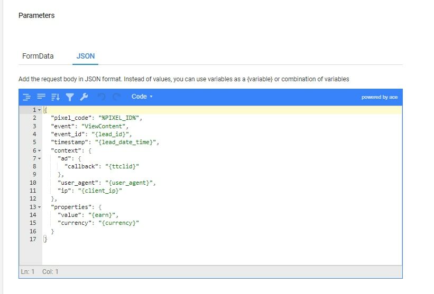Open the sort contents tool
The image size is (434, 294).
coord(56,97)
